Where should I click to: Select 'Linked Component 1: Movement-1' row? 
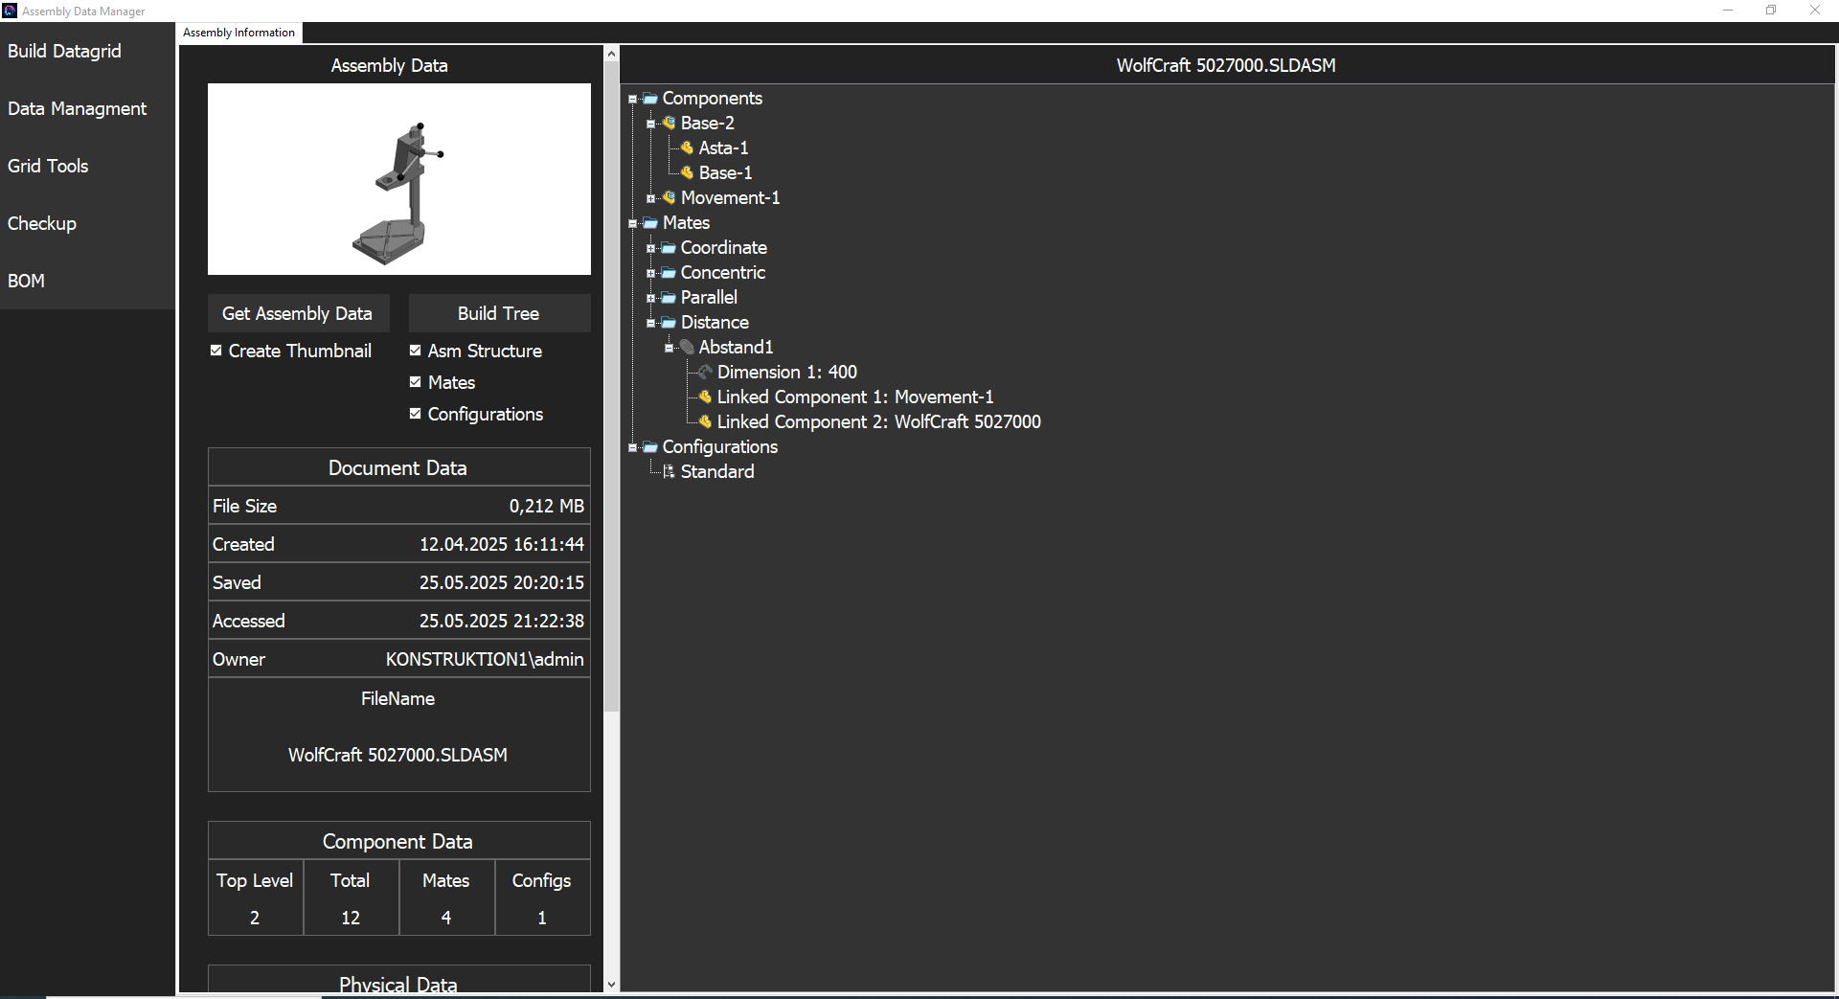pyautogui.click(x=855, y=397)
